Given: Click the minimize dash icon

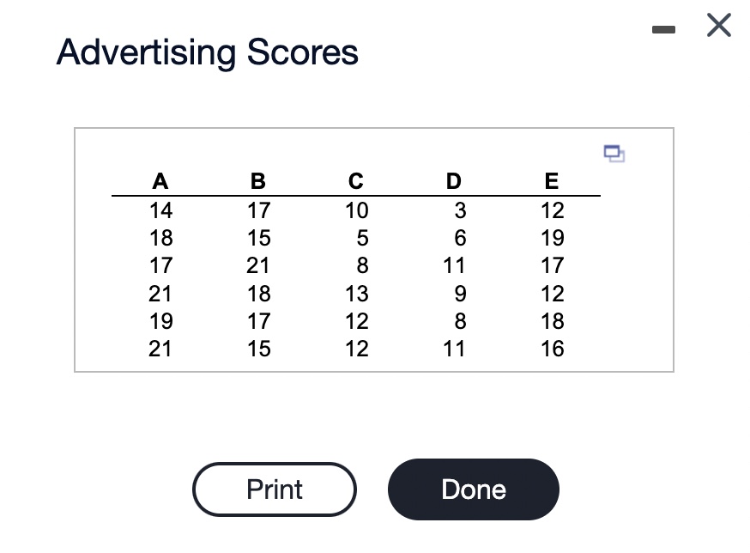Looking at the screenshot, I should pyautogui.click(x=663, y=28).
